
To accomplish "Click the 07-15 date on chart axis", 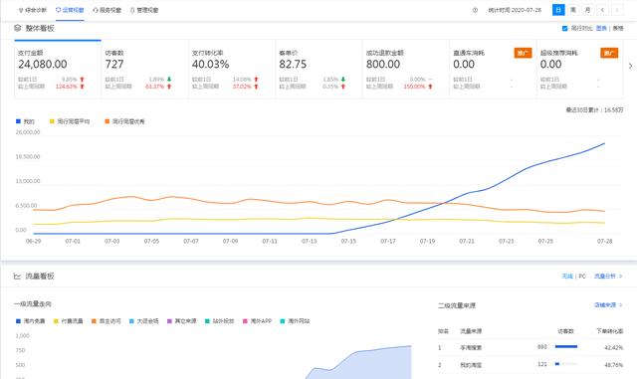I will pos(348,242).
